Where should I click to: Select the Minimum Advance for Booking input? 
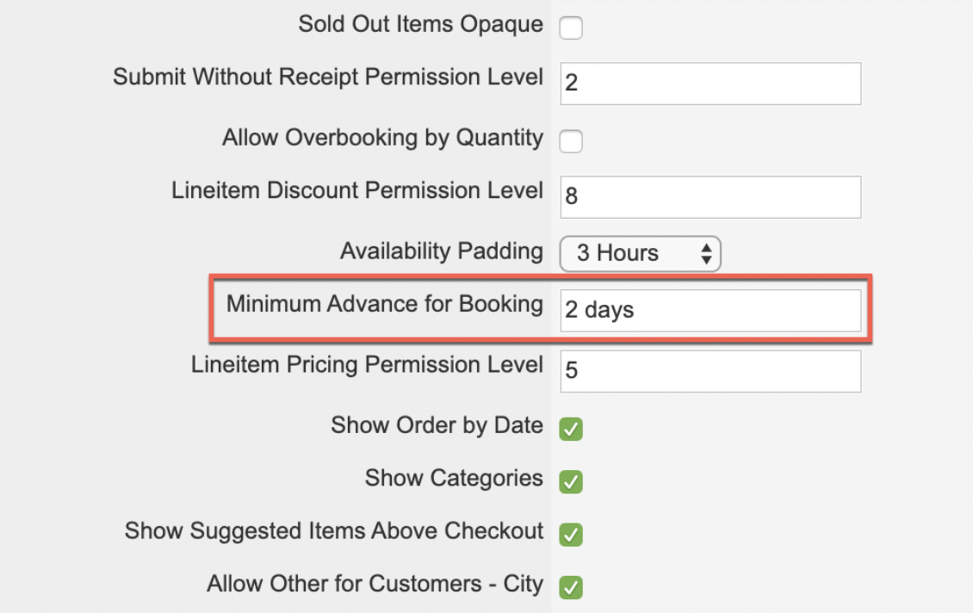click(x=710, y=311)
